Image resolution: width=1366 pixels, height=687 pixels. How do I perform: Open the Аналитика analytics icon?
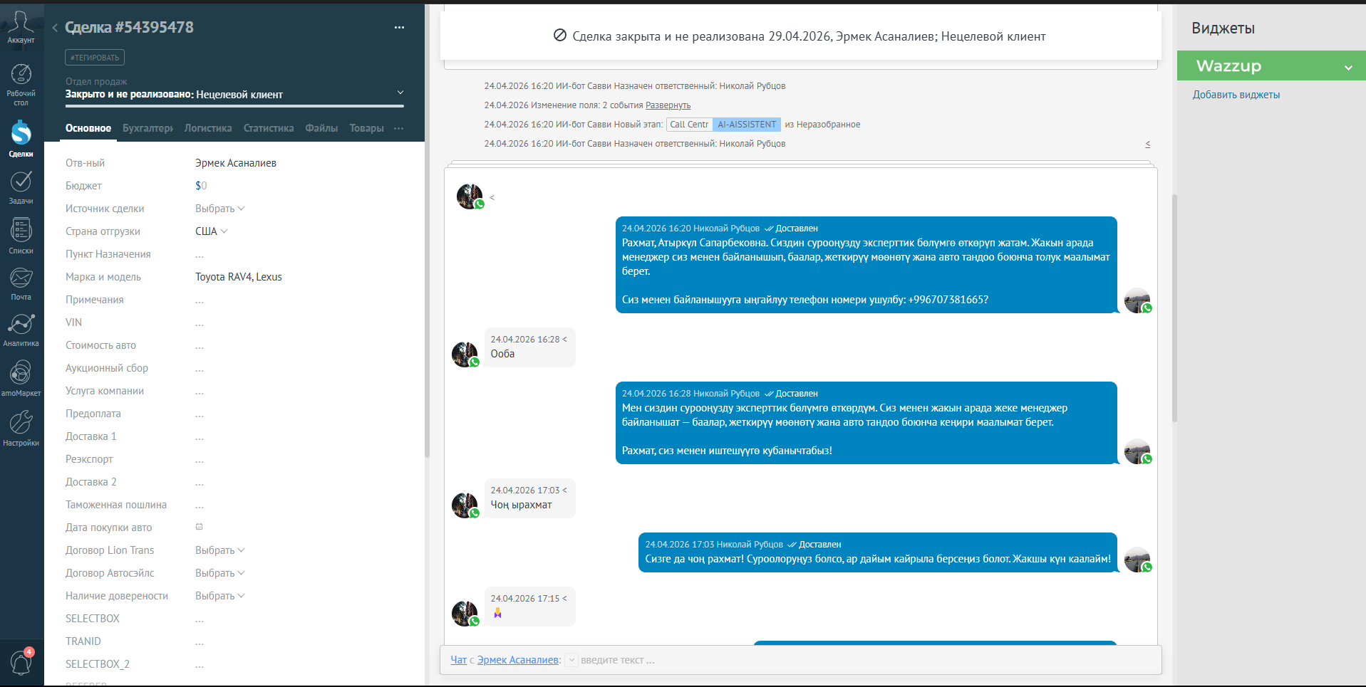coord(21,324)
